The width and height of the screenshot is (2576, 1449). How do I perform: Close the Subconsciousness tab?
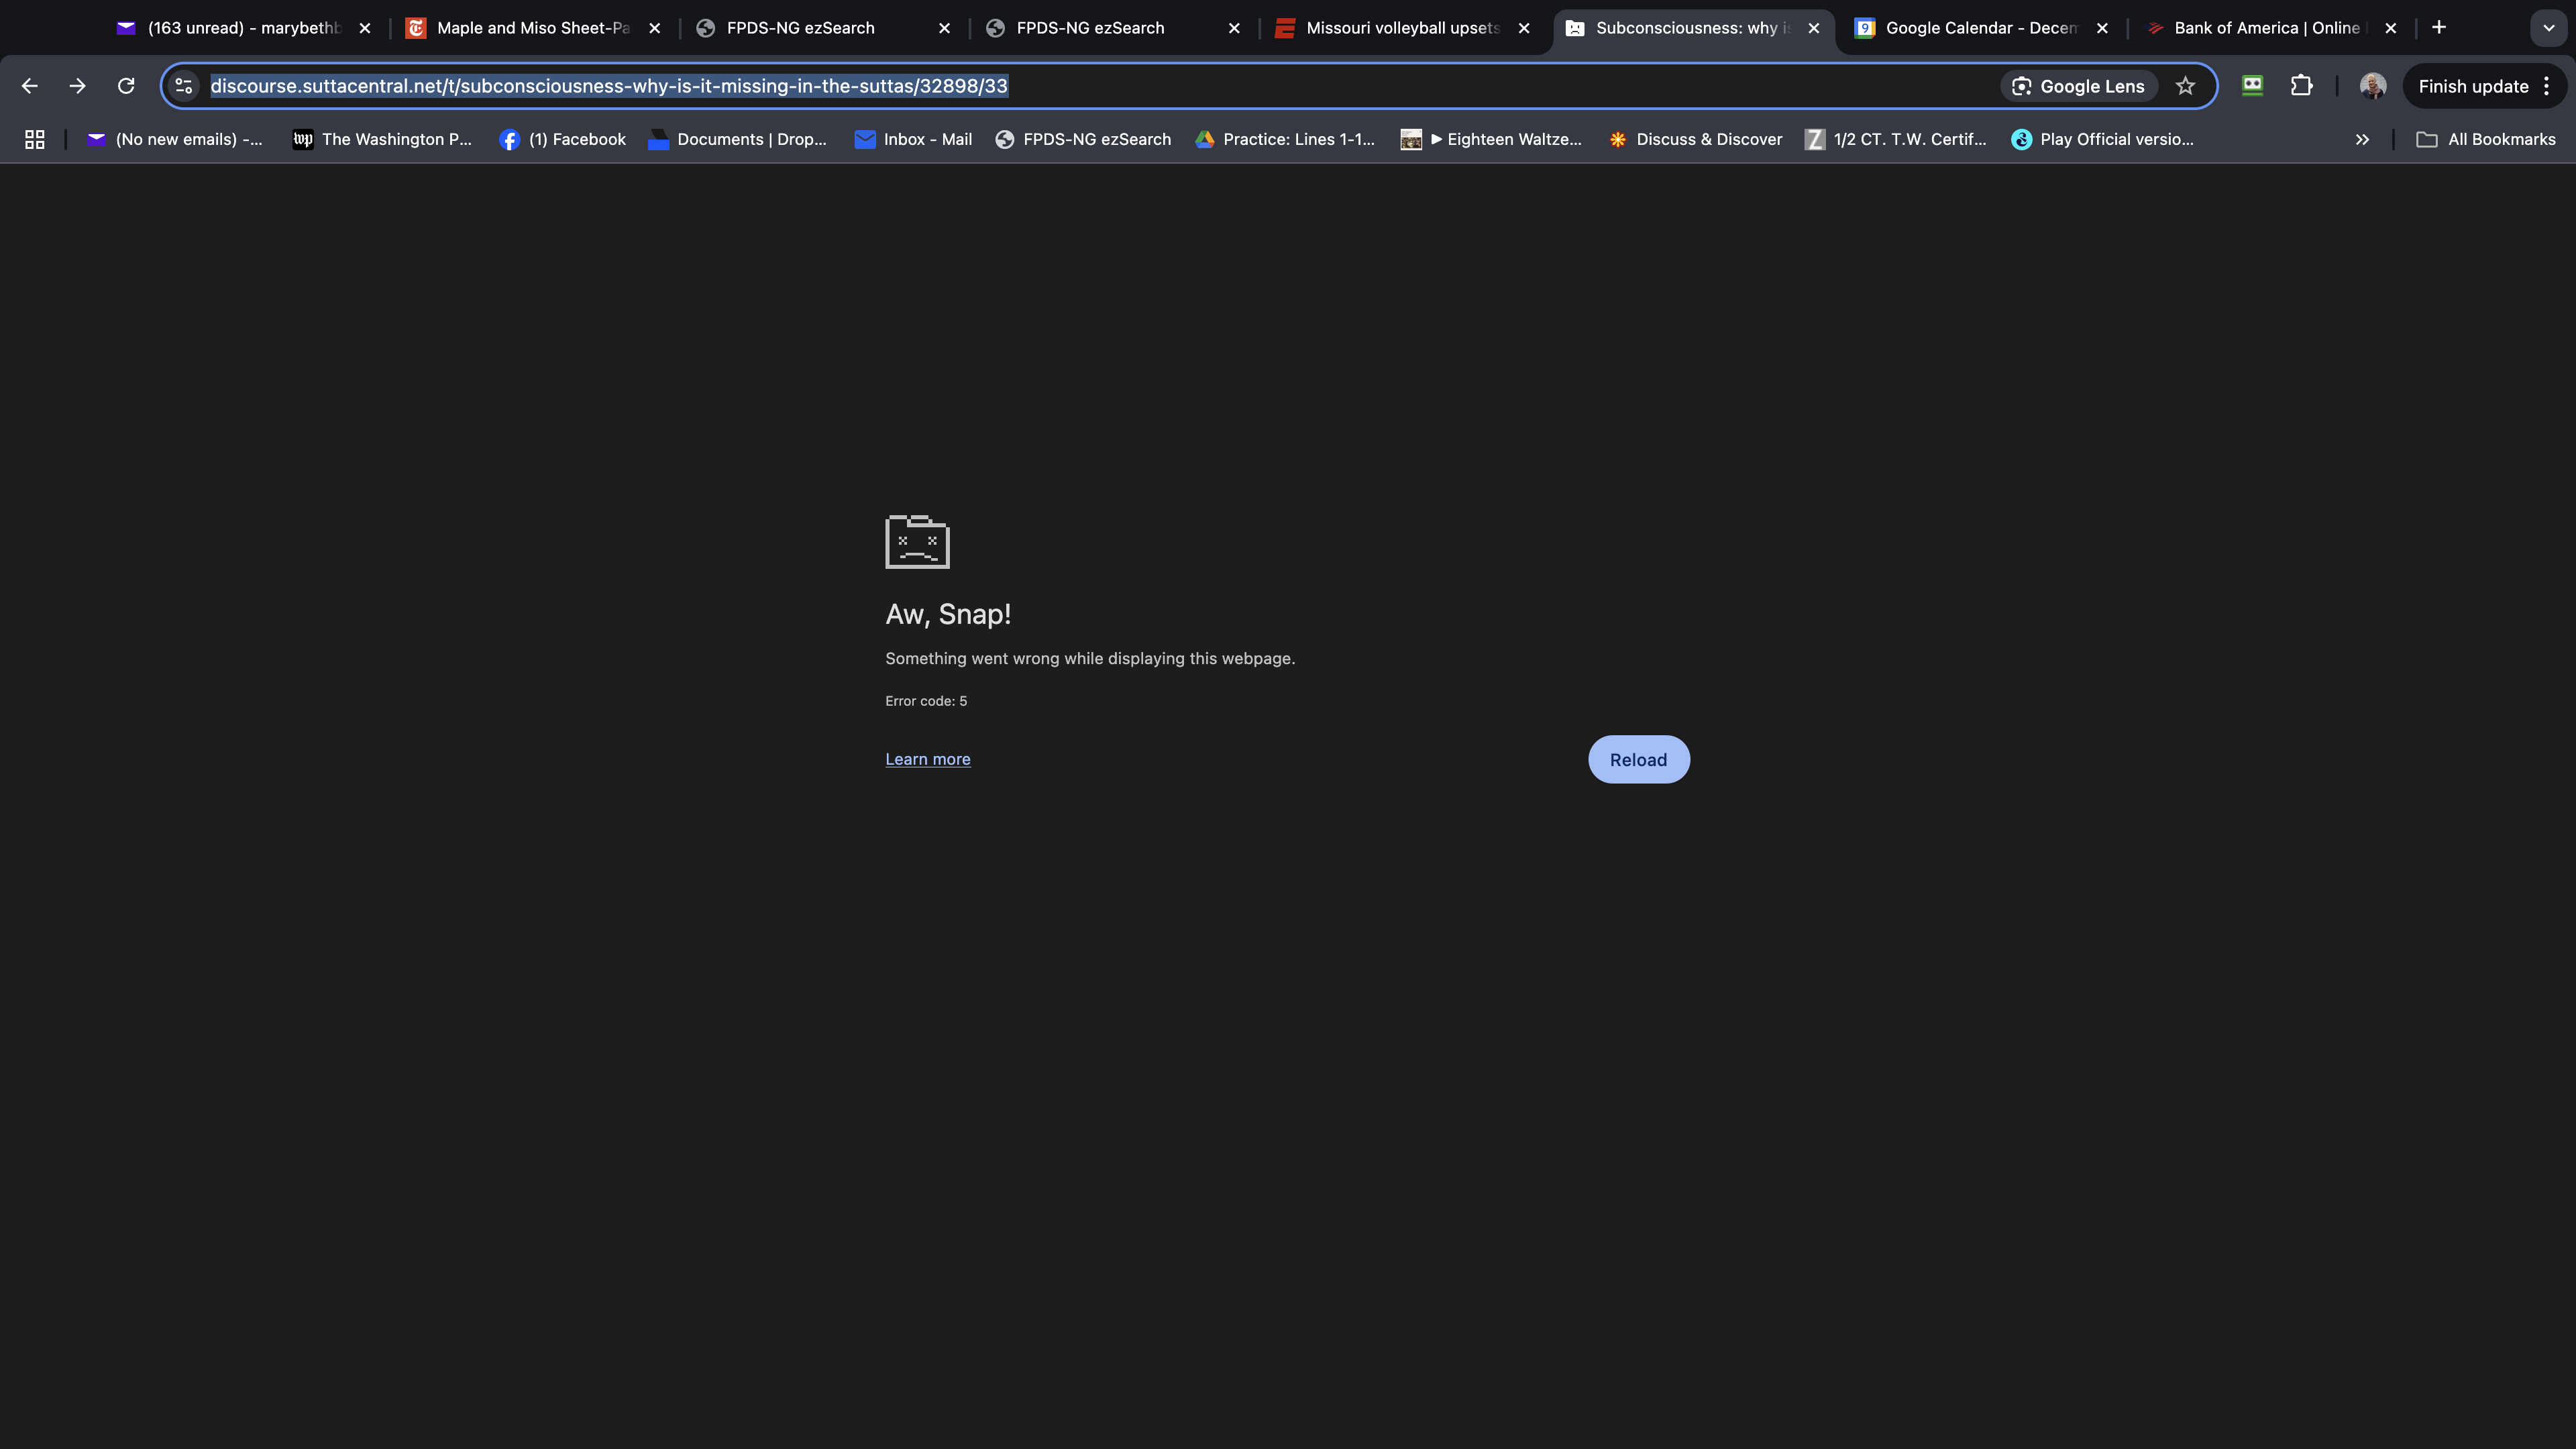pyautogui.click(x=1814, y=28)
